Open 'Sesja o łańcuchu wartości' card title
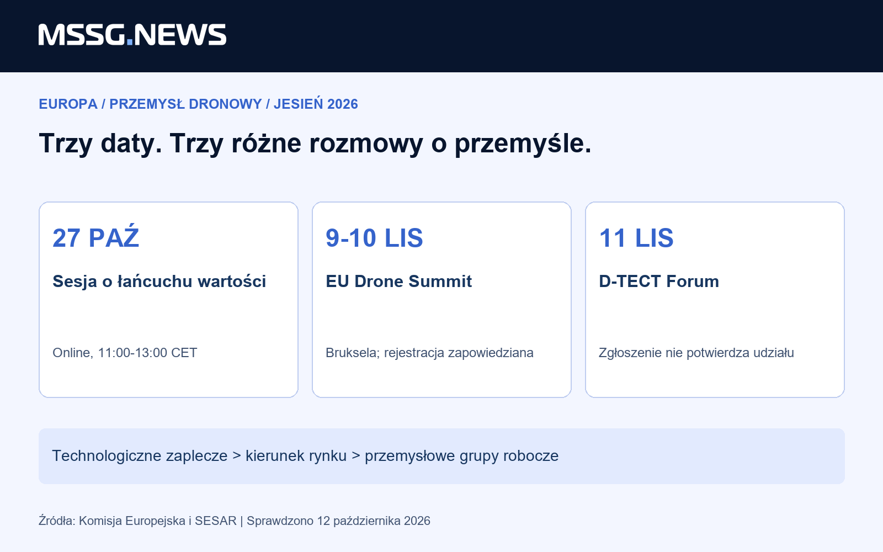This screenshot has width=883, height=552. click(159, 281)
